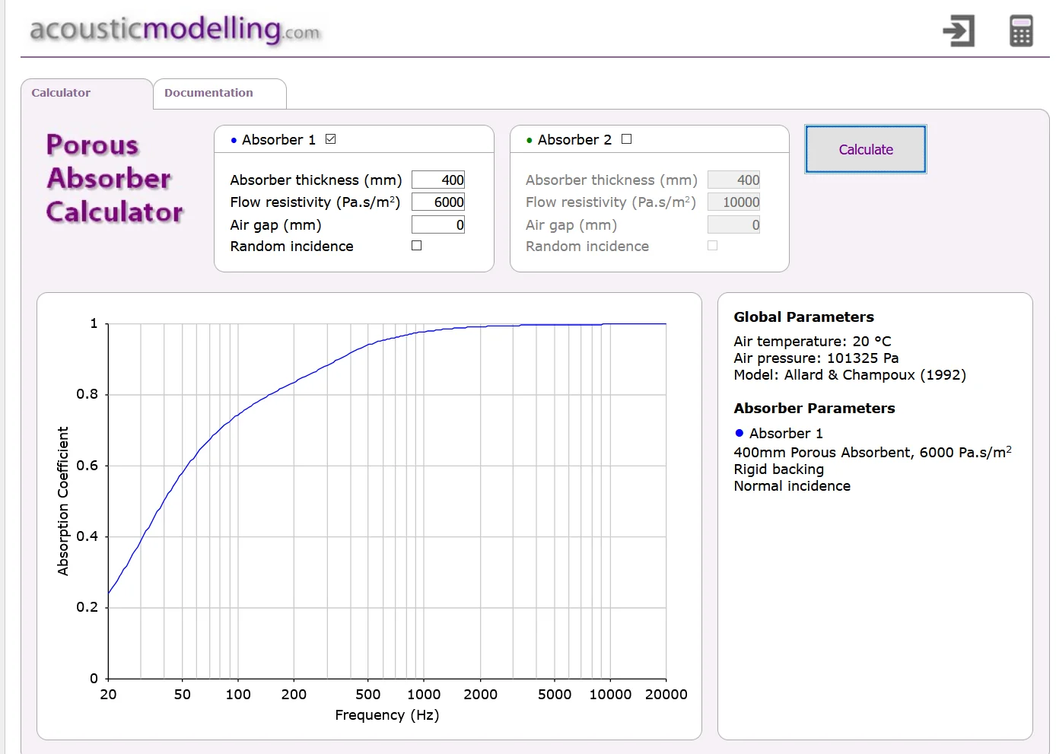The width and height of the screenshot is (1056, 754).
Task: Click the blue Absorber 1 legend dot
Action: coord(739,433)
